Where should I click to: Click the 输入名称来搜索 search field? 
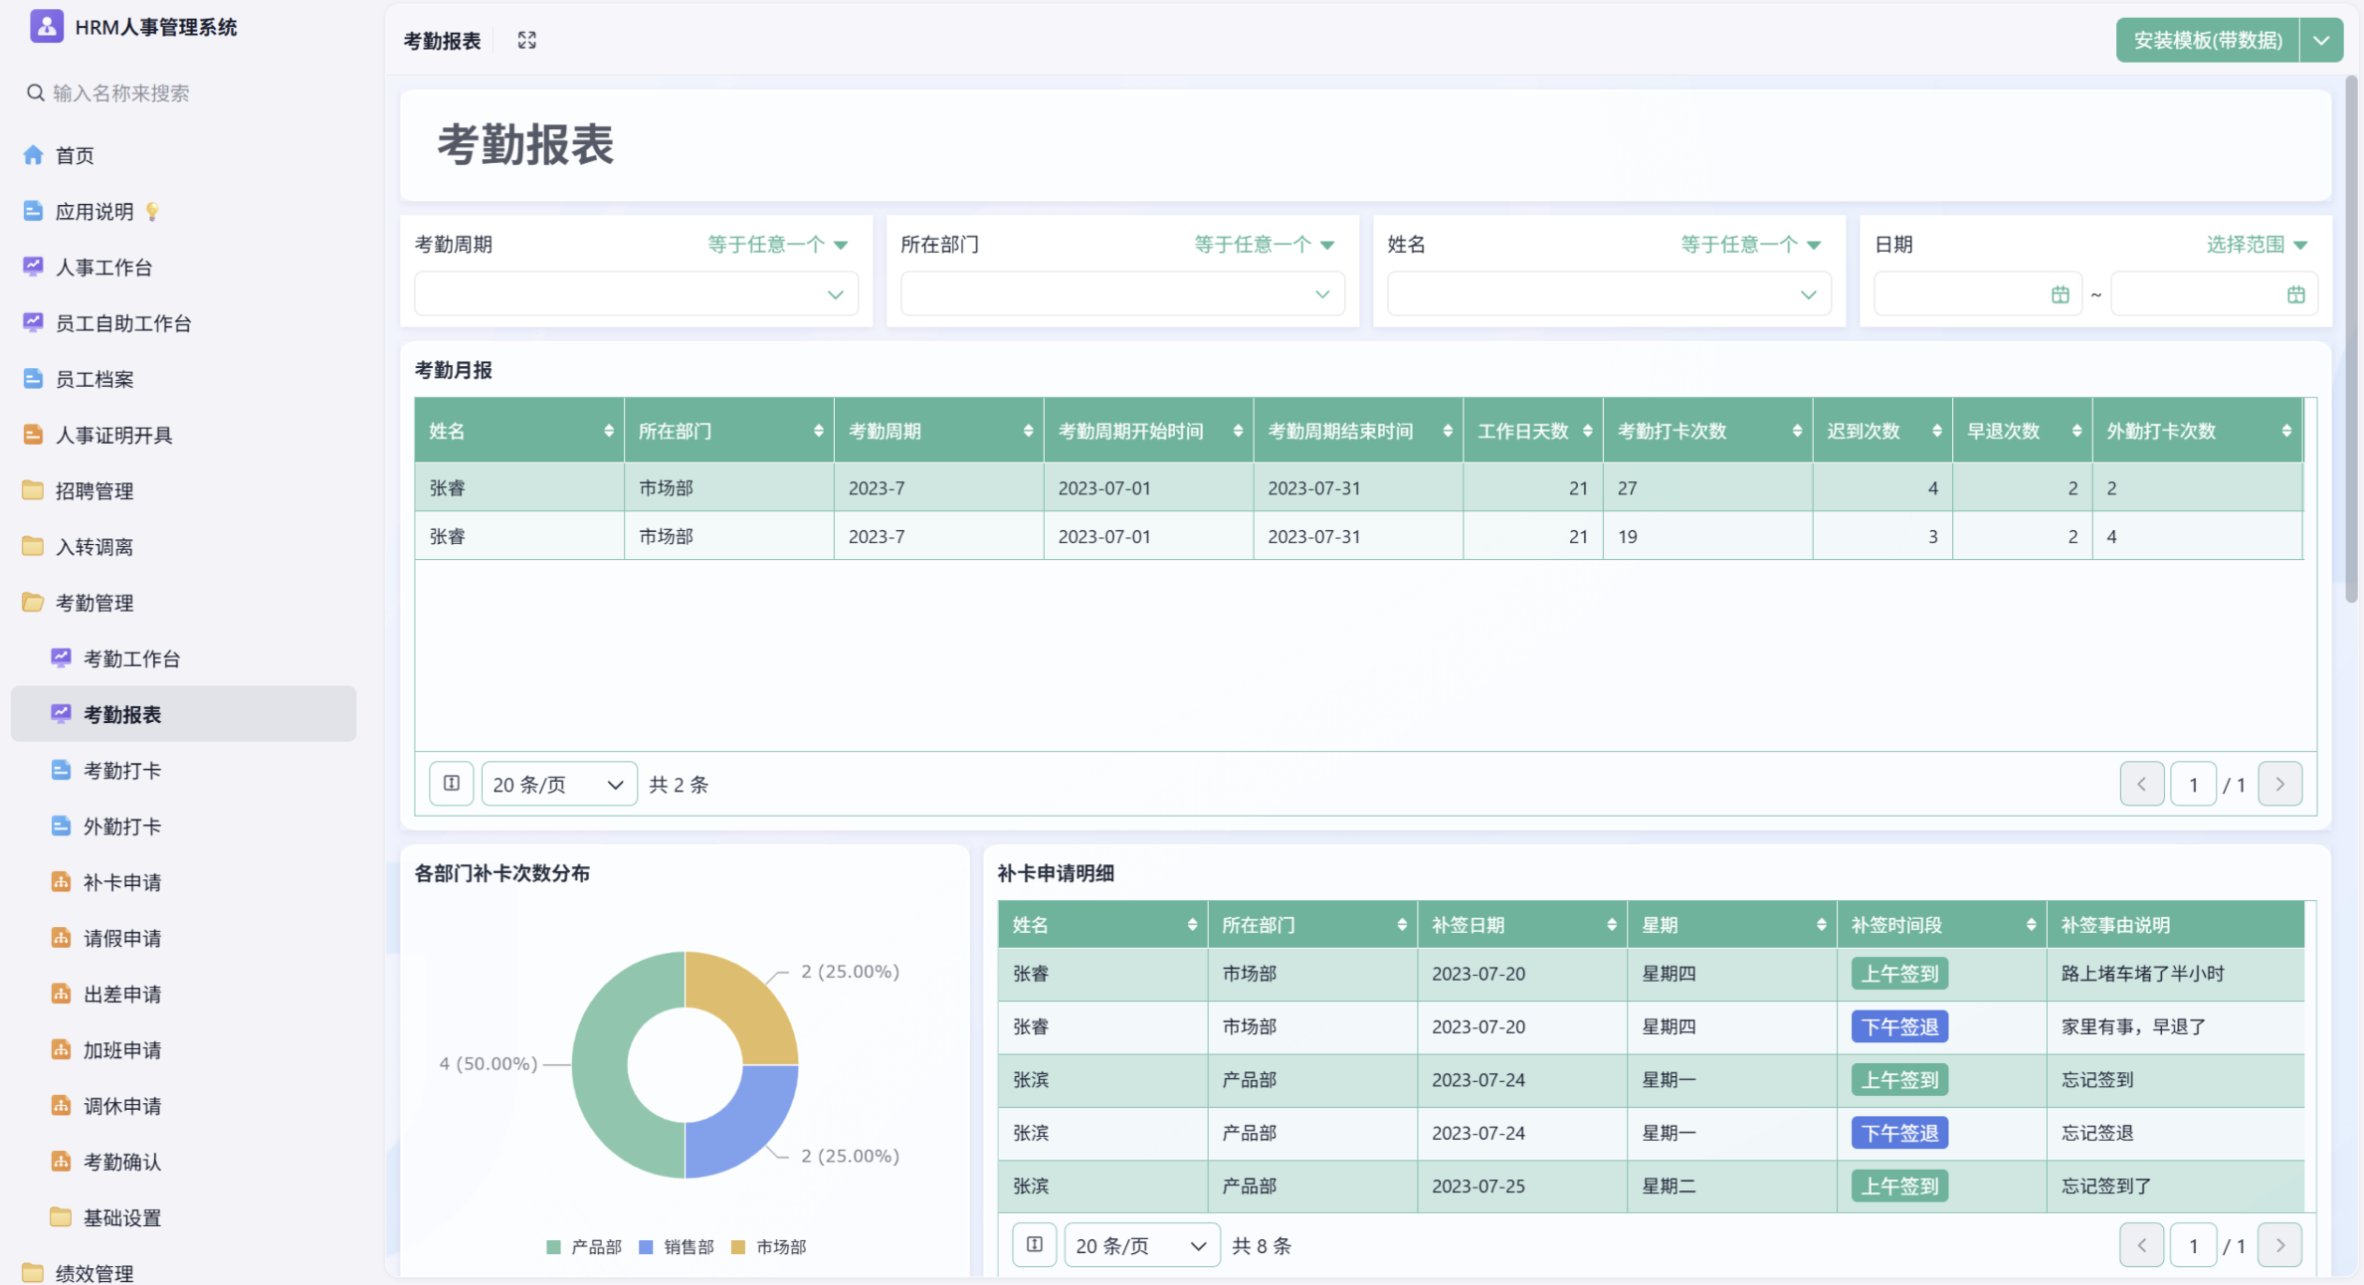pos(120,92)
